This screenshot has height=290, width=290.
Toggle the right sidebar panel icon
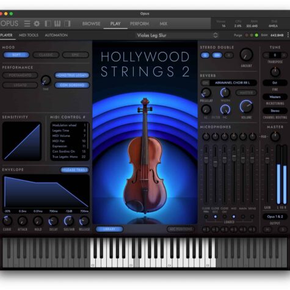click(x=67, y=24)
